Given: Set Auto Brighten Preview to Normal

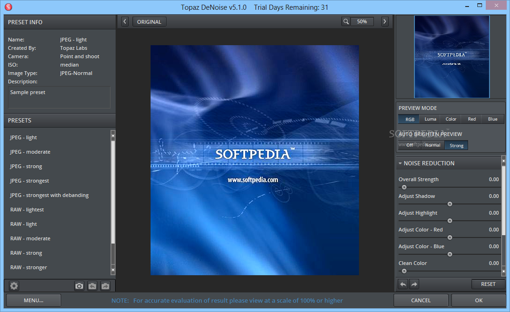Looking at the screenshot, I should (x=433, y=145).
